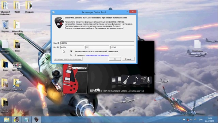Select the Яндекс.Диск shortcut on desktop
The image size is (218, 123).
(x=17, y=84)
